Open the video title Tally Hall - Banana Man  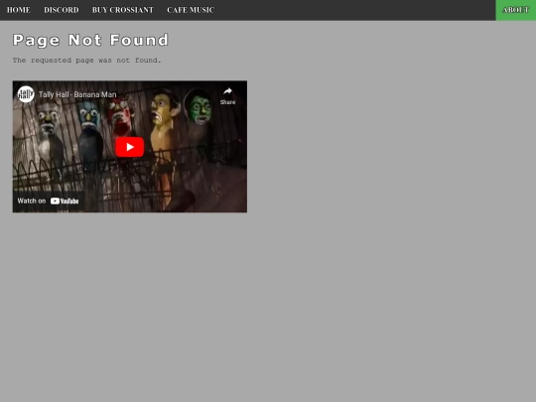[x=77, y=94]
